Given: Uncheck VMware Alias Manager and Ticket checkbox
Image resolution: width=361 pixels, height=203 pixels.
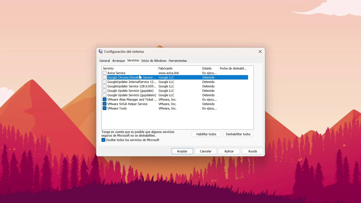Looking at the screenshot, I should tap(105, 100).
